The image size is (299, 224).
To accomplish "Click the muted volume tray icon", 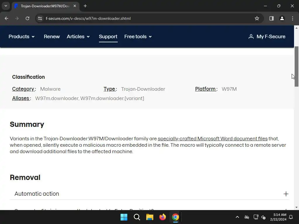I will tap(264, 217).
